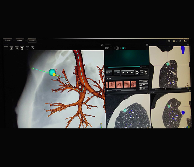Open the ROI編集 tab
Screen dimensions: 194x167
pos(20,40)
